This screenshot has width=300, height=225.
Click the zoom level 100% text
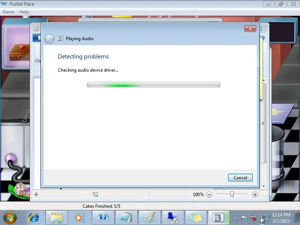(x=198, y=195)
